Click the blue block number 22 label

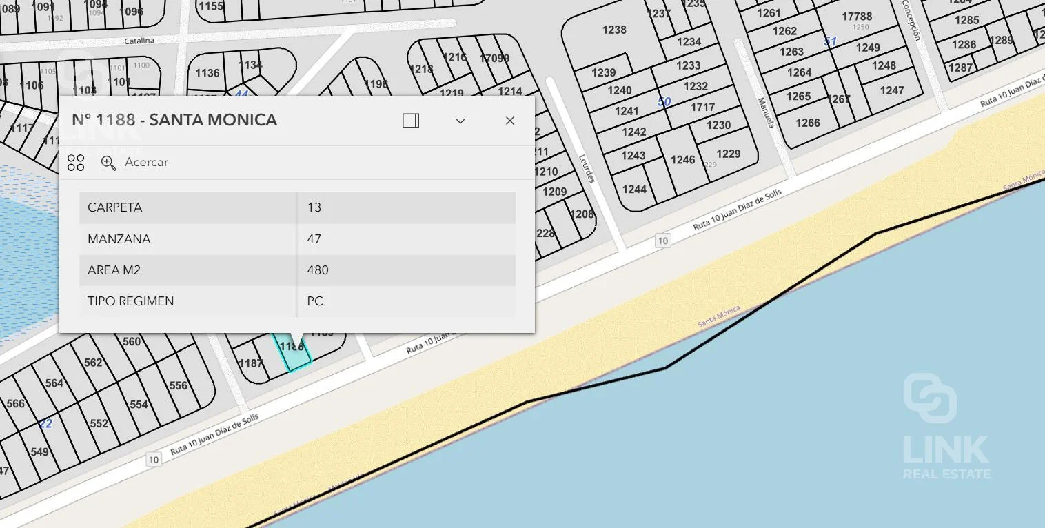coord(45,424)
